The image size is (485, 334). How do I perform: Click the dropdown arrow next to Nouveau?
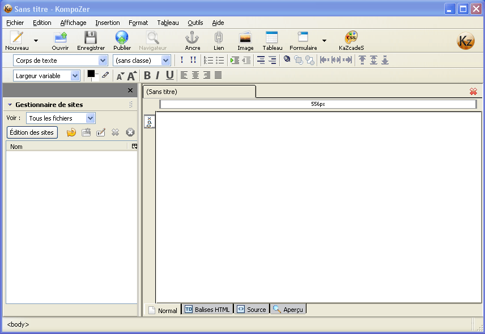36,40
